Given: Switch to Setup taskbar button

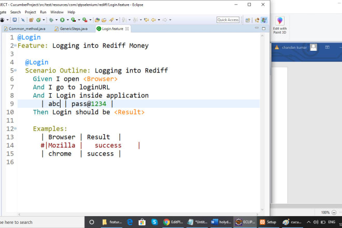Looking at the screenshot, I should pyautogui.click(x=268, y=222).
